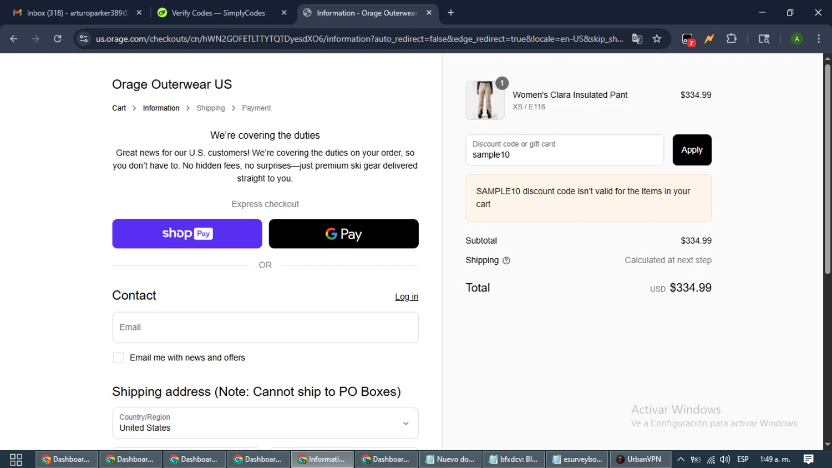Open esurveybo... notepad in taskbar
Screen dimensions: 832x468
coord(577,460)
